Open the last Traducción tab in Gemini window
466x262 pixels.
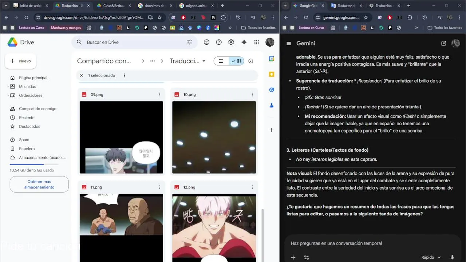pos(384,6)
